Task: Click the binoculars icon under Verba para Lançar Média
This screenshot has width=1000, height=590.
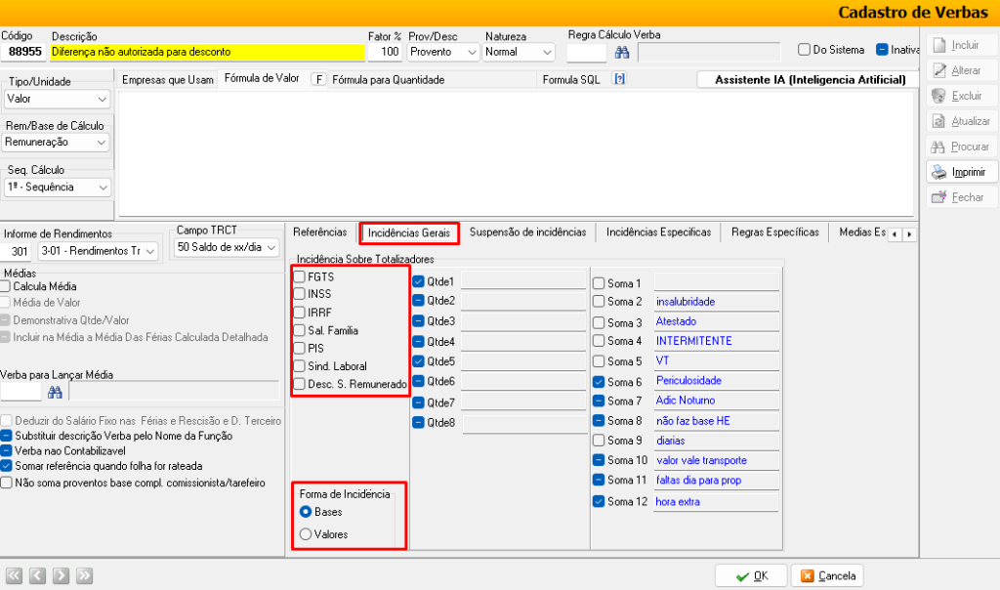Action: tap(55, 392)
